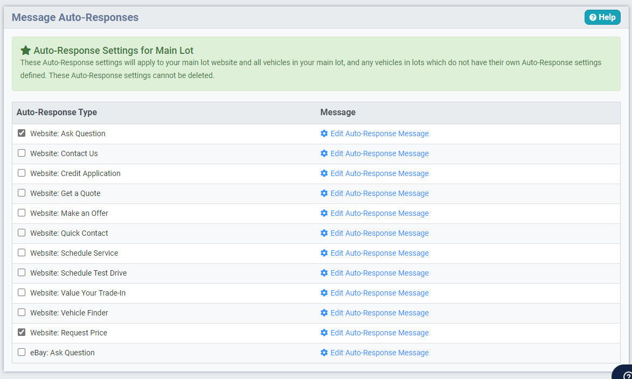Uncheck Website: Ask Question checkbox
This screenshot has width=632, height=379.
coord(22,133)
